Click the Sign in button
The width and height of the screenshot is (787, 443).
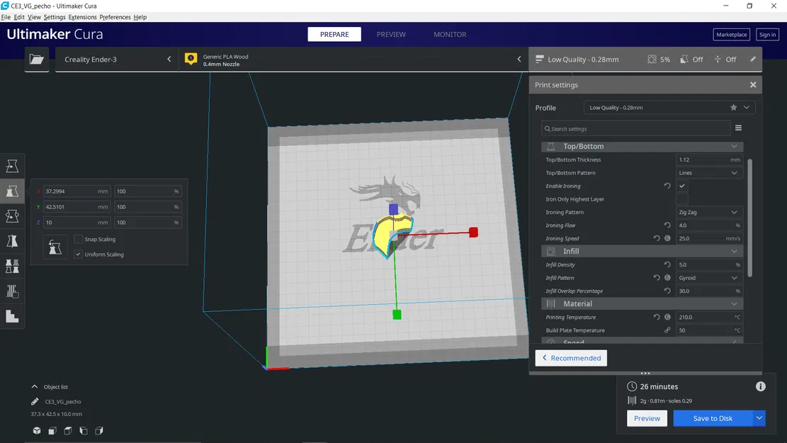(767, 35)
